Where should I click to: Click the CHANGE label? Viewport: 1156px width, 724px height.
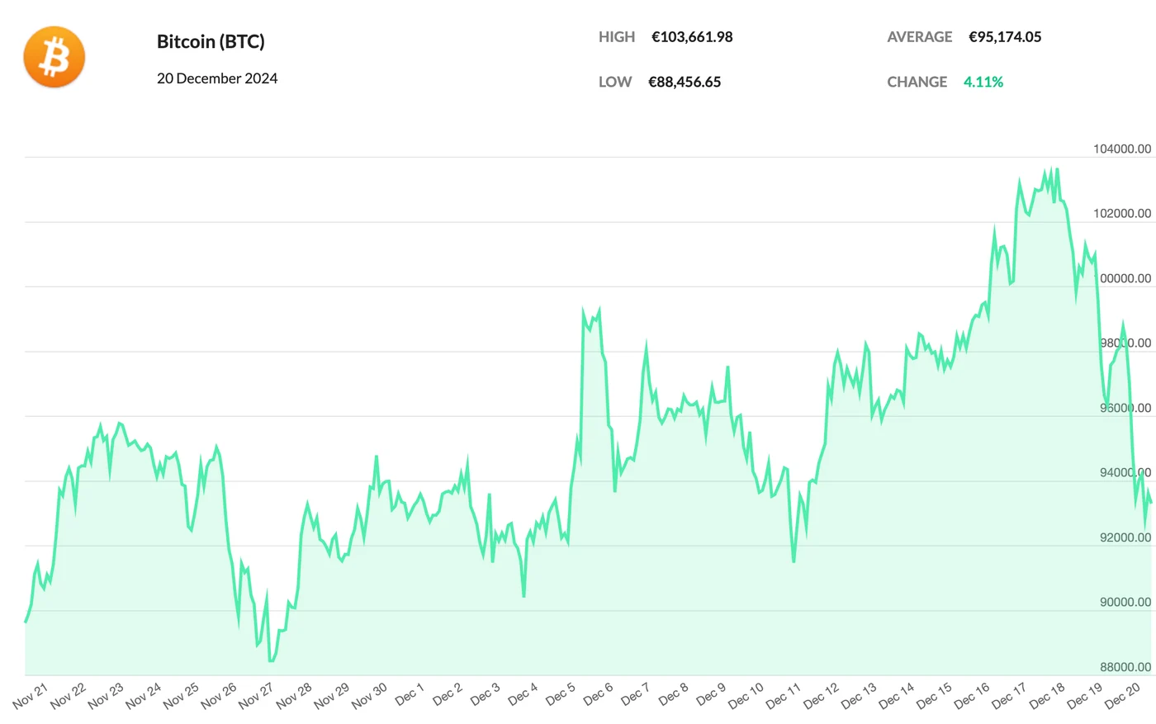(917, 82)
